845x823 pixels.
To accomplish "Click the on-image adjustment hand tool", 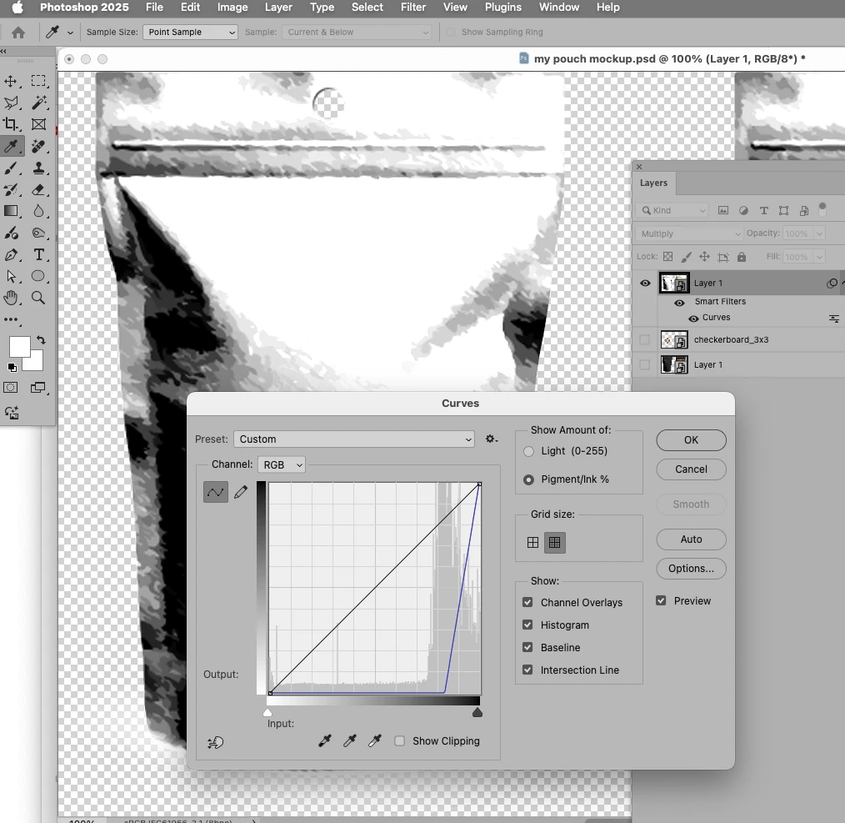I will point(216,743).
